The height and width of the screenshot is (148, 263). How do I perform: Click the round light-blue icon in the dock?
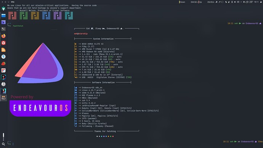[3, 56]
